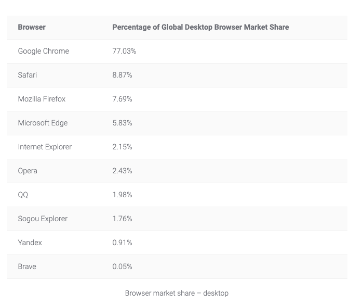
Task: Click the 2.43% Opera share value
Action: tap(122, 171)
